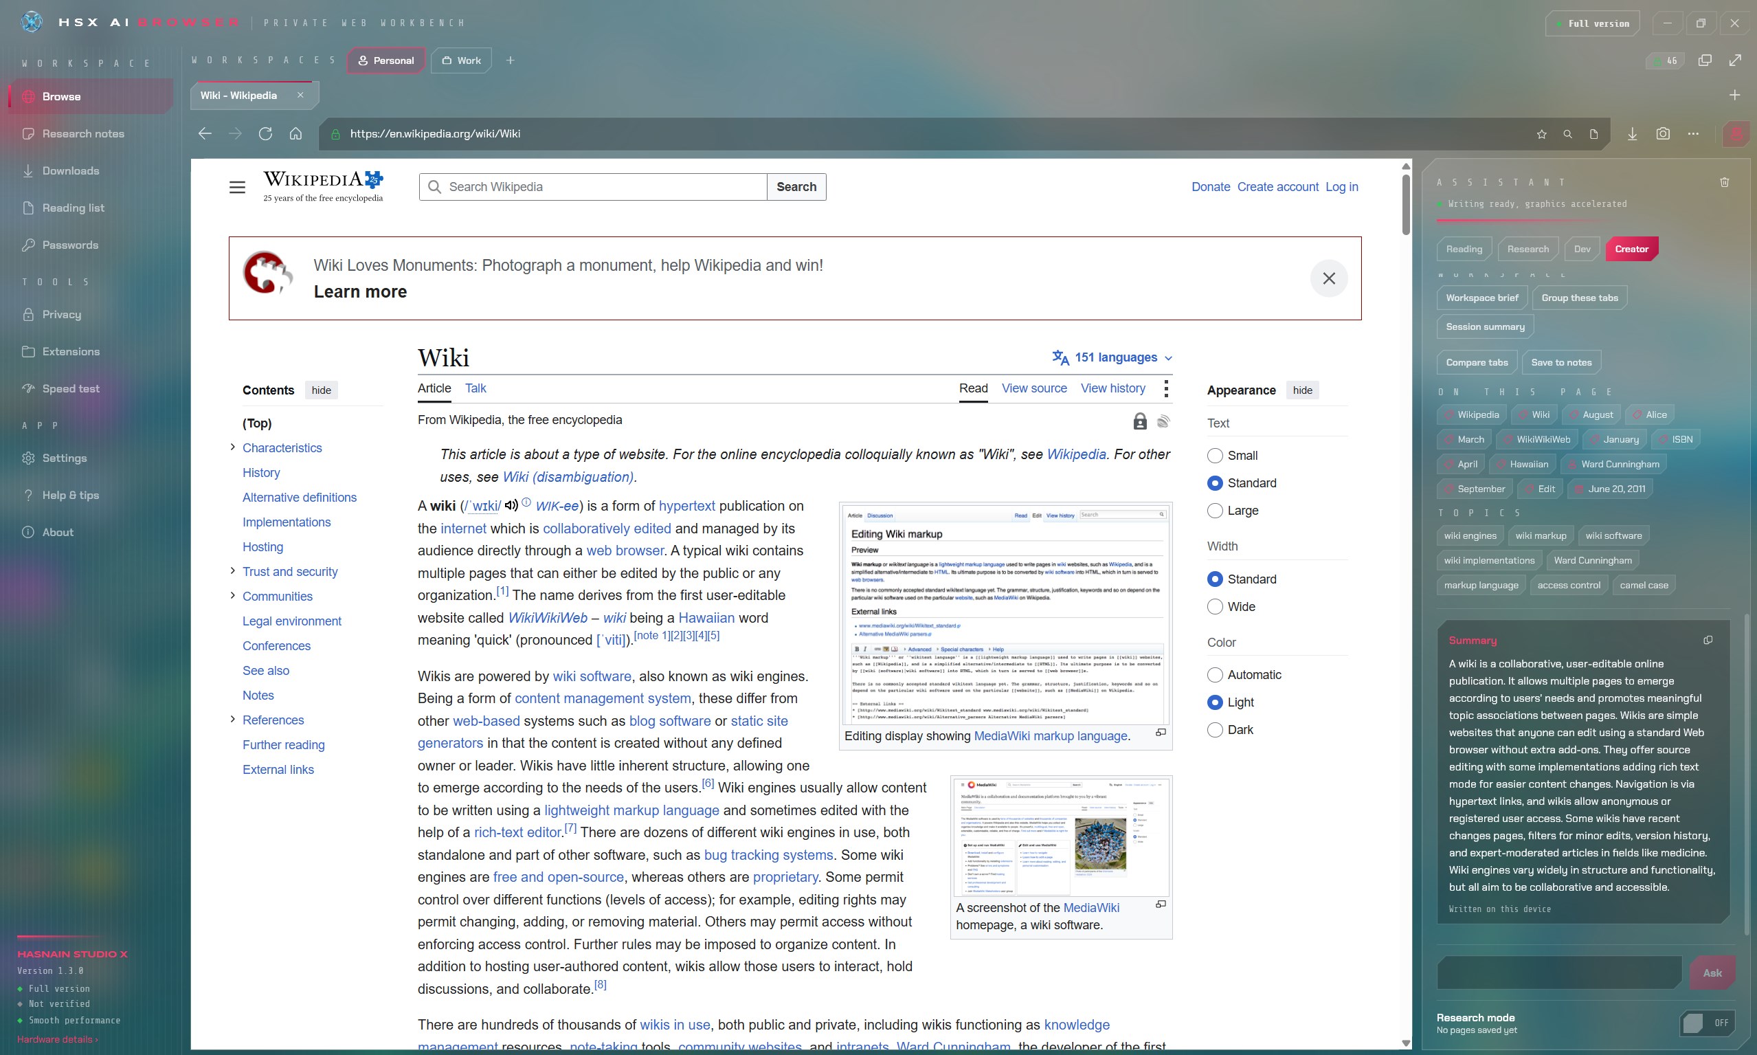Expand Characteristics in contents

232,447
